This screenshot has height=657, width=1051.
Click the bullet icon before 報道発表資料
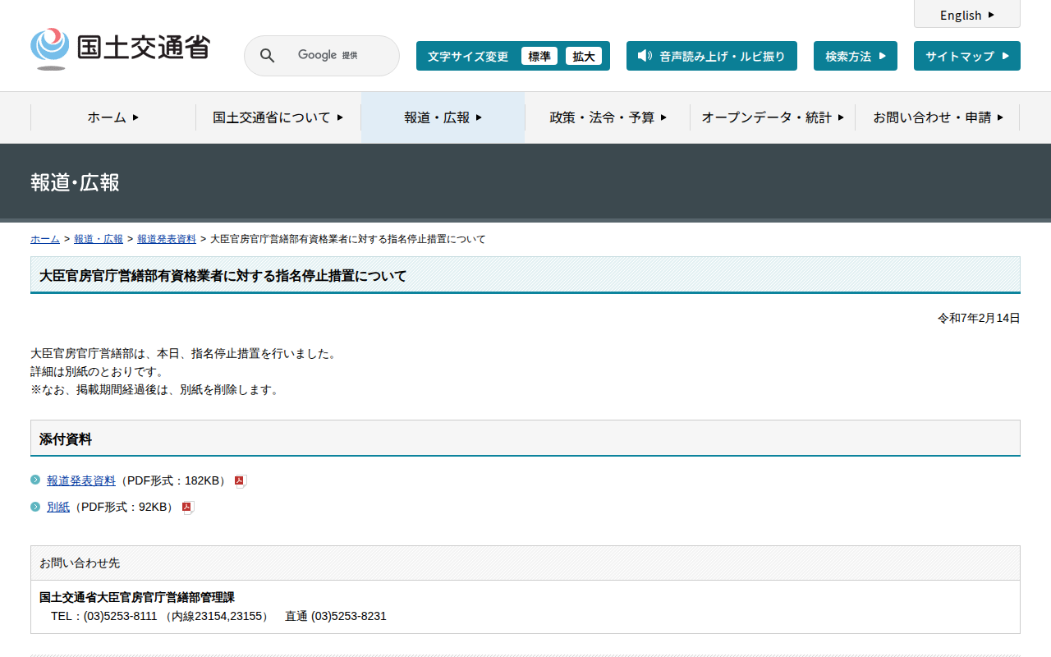tap(35, 480)
